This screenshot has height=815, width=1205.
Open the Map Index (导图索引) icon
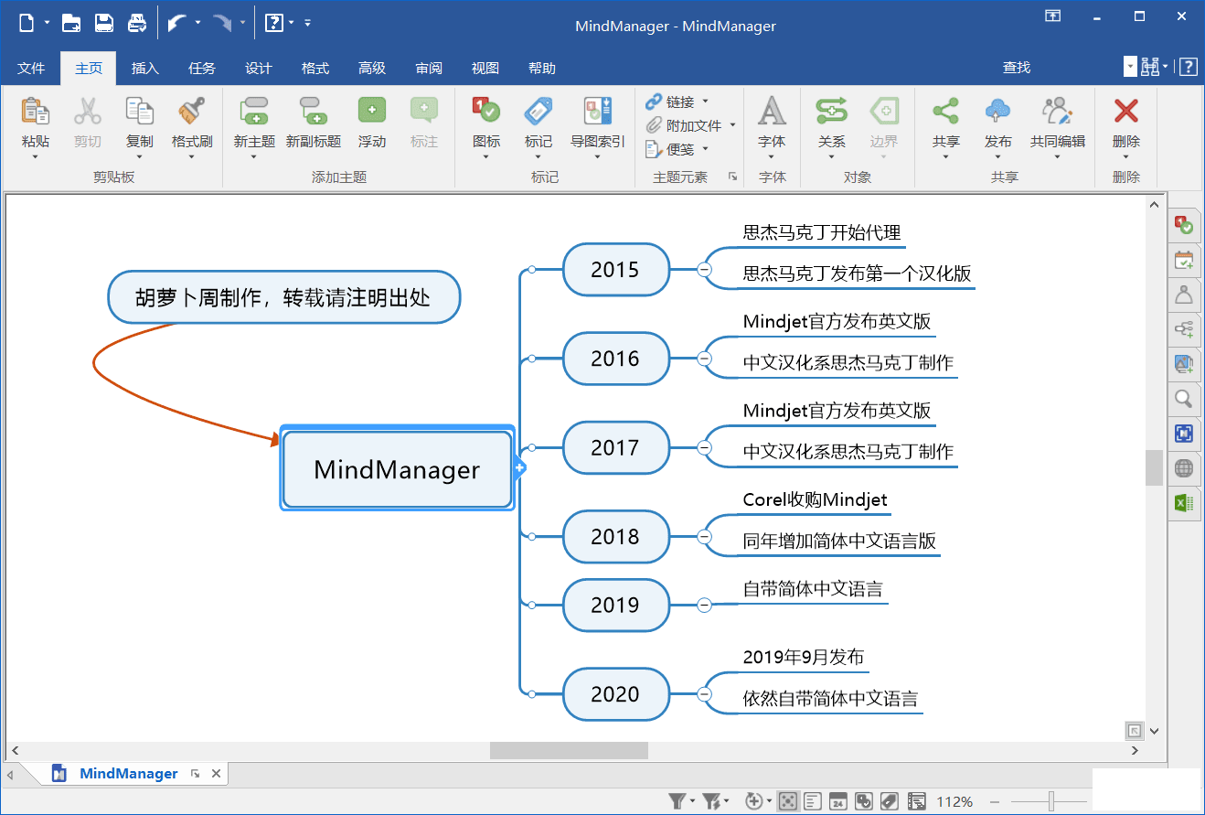tap(597, 111)
